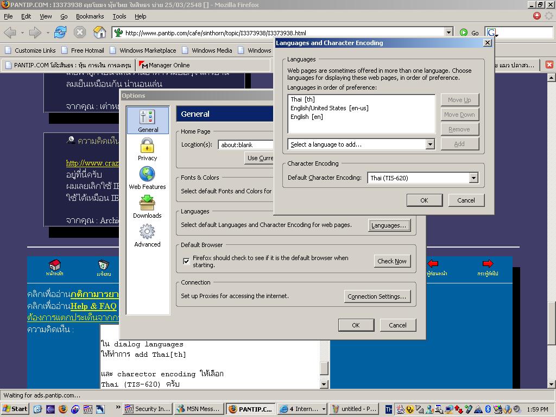Click the TH language indicator in the tray
Screen dimensions: 556x417
pos(389,409)
